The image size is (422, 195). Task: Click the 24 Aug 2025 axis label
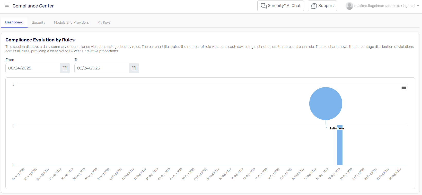click(x=19, y=174)
